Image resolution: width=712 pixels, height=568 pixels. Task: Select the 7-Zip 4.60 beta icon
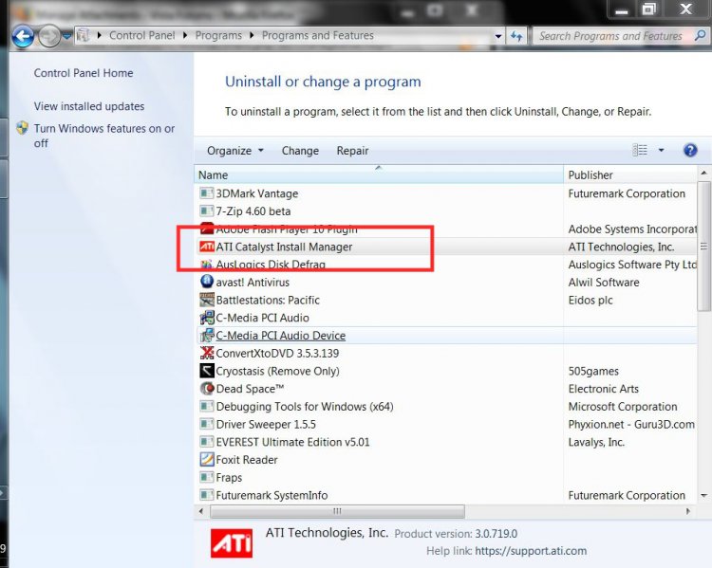point(207,211)
